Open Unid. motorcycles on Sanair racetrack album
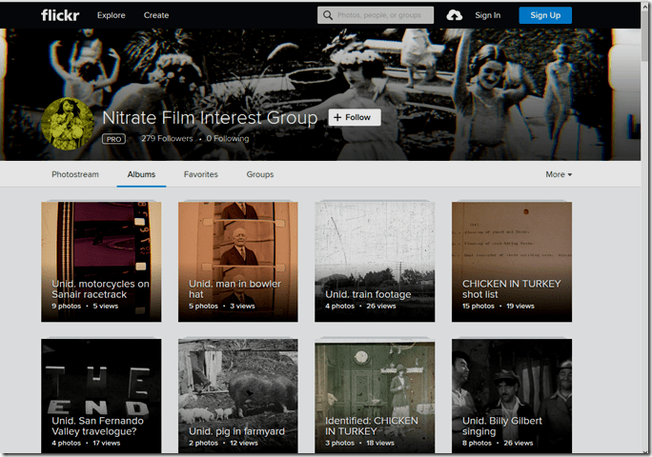The image size is (652, 457). point(101,262)
